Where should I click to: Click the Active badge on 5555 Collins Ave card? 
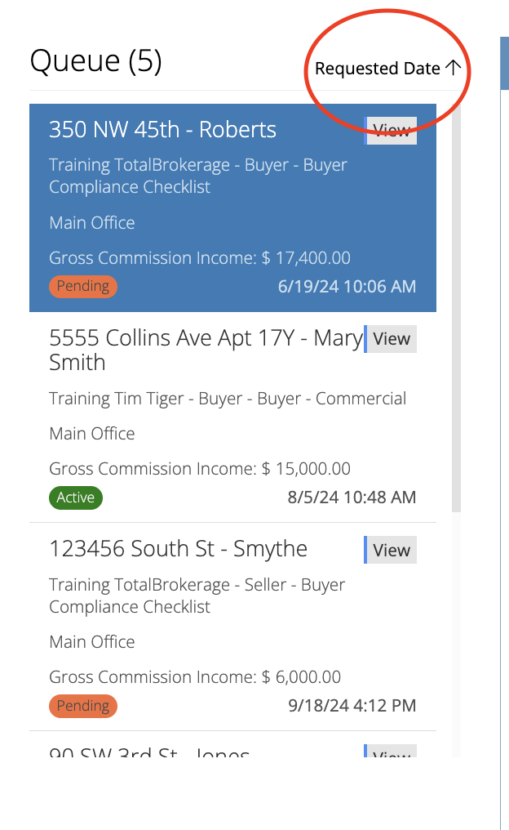point(76,498)
